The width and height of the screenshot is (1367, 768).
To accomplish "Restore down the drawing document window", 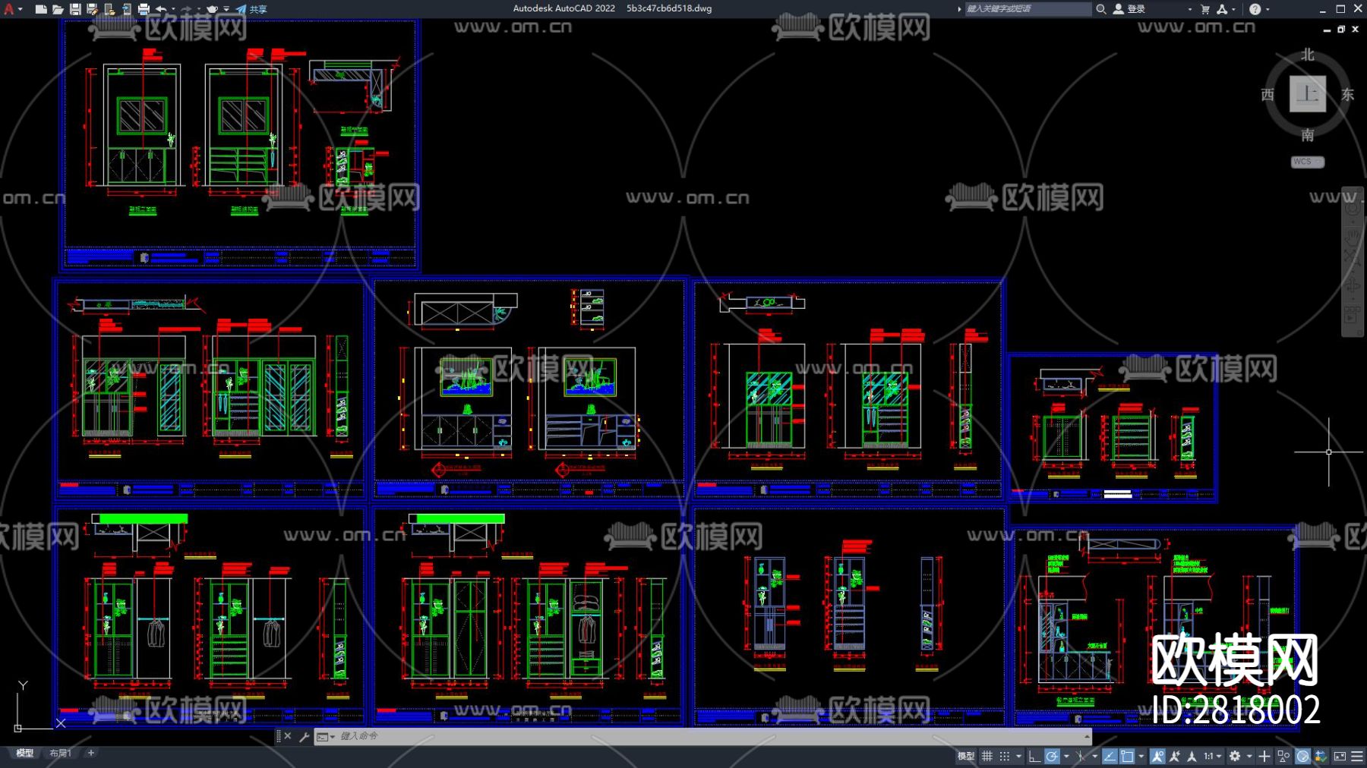I will (1341, 30).
